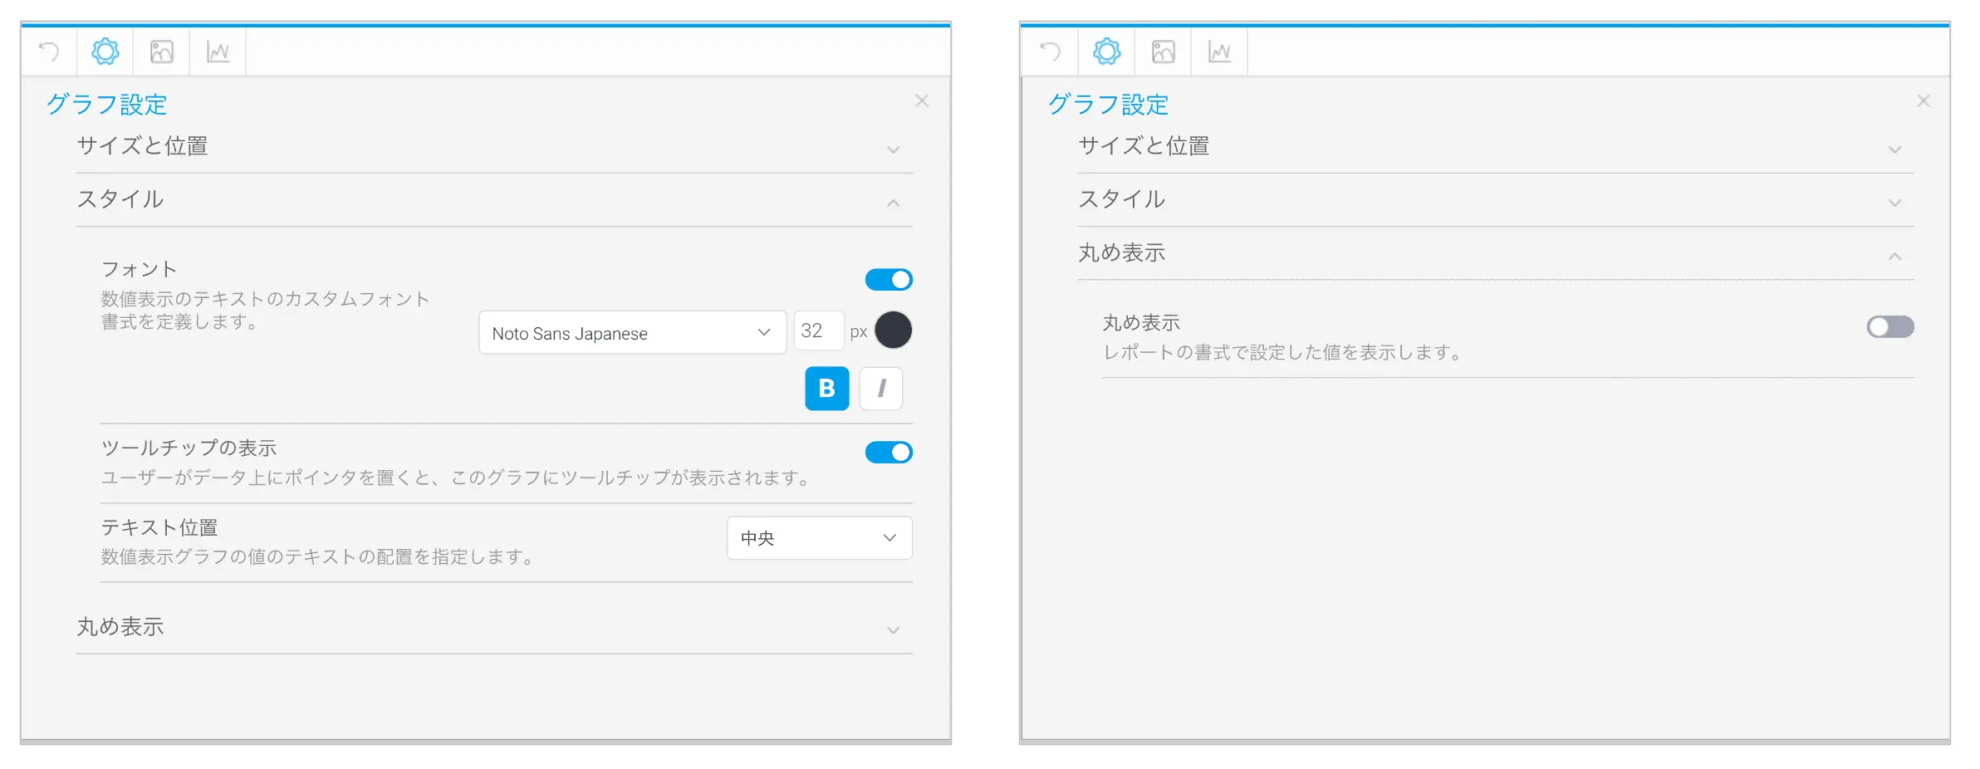Open the テキスト位置 dropdown showing 中央
The image size is (1980, 769).
(819, 538)
